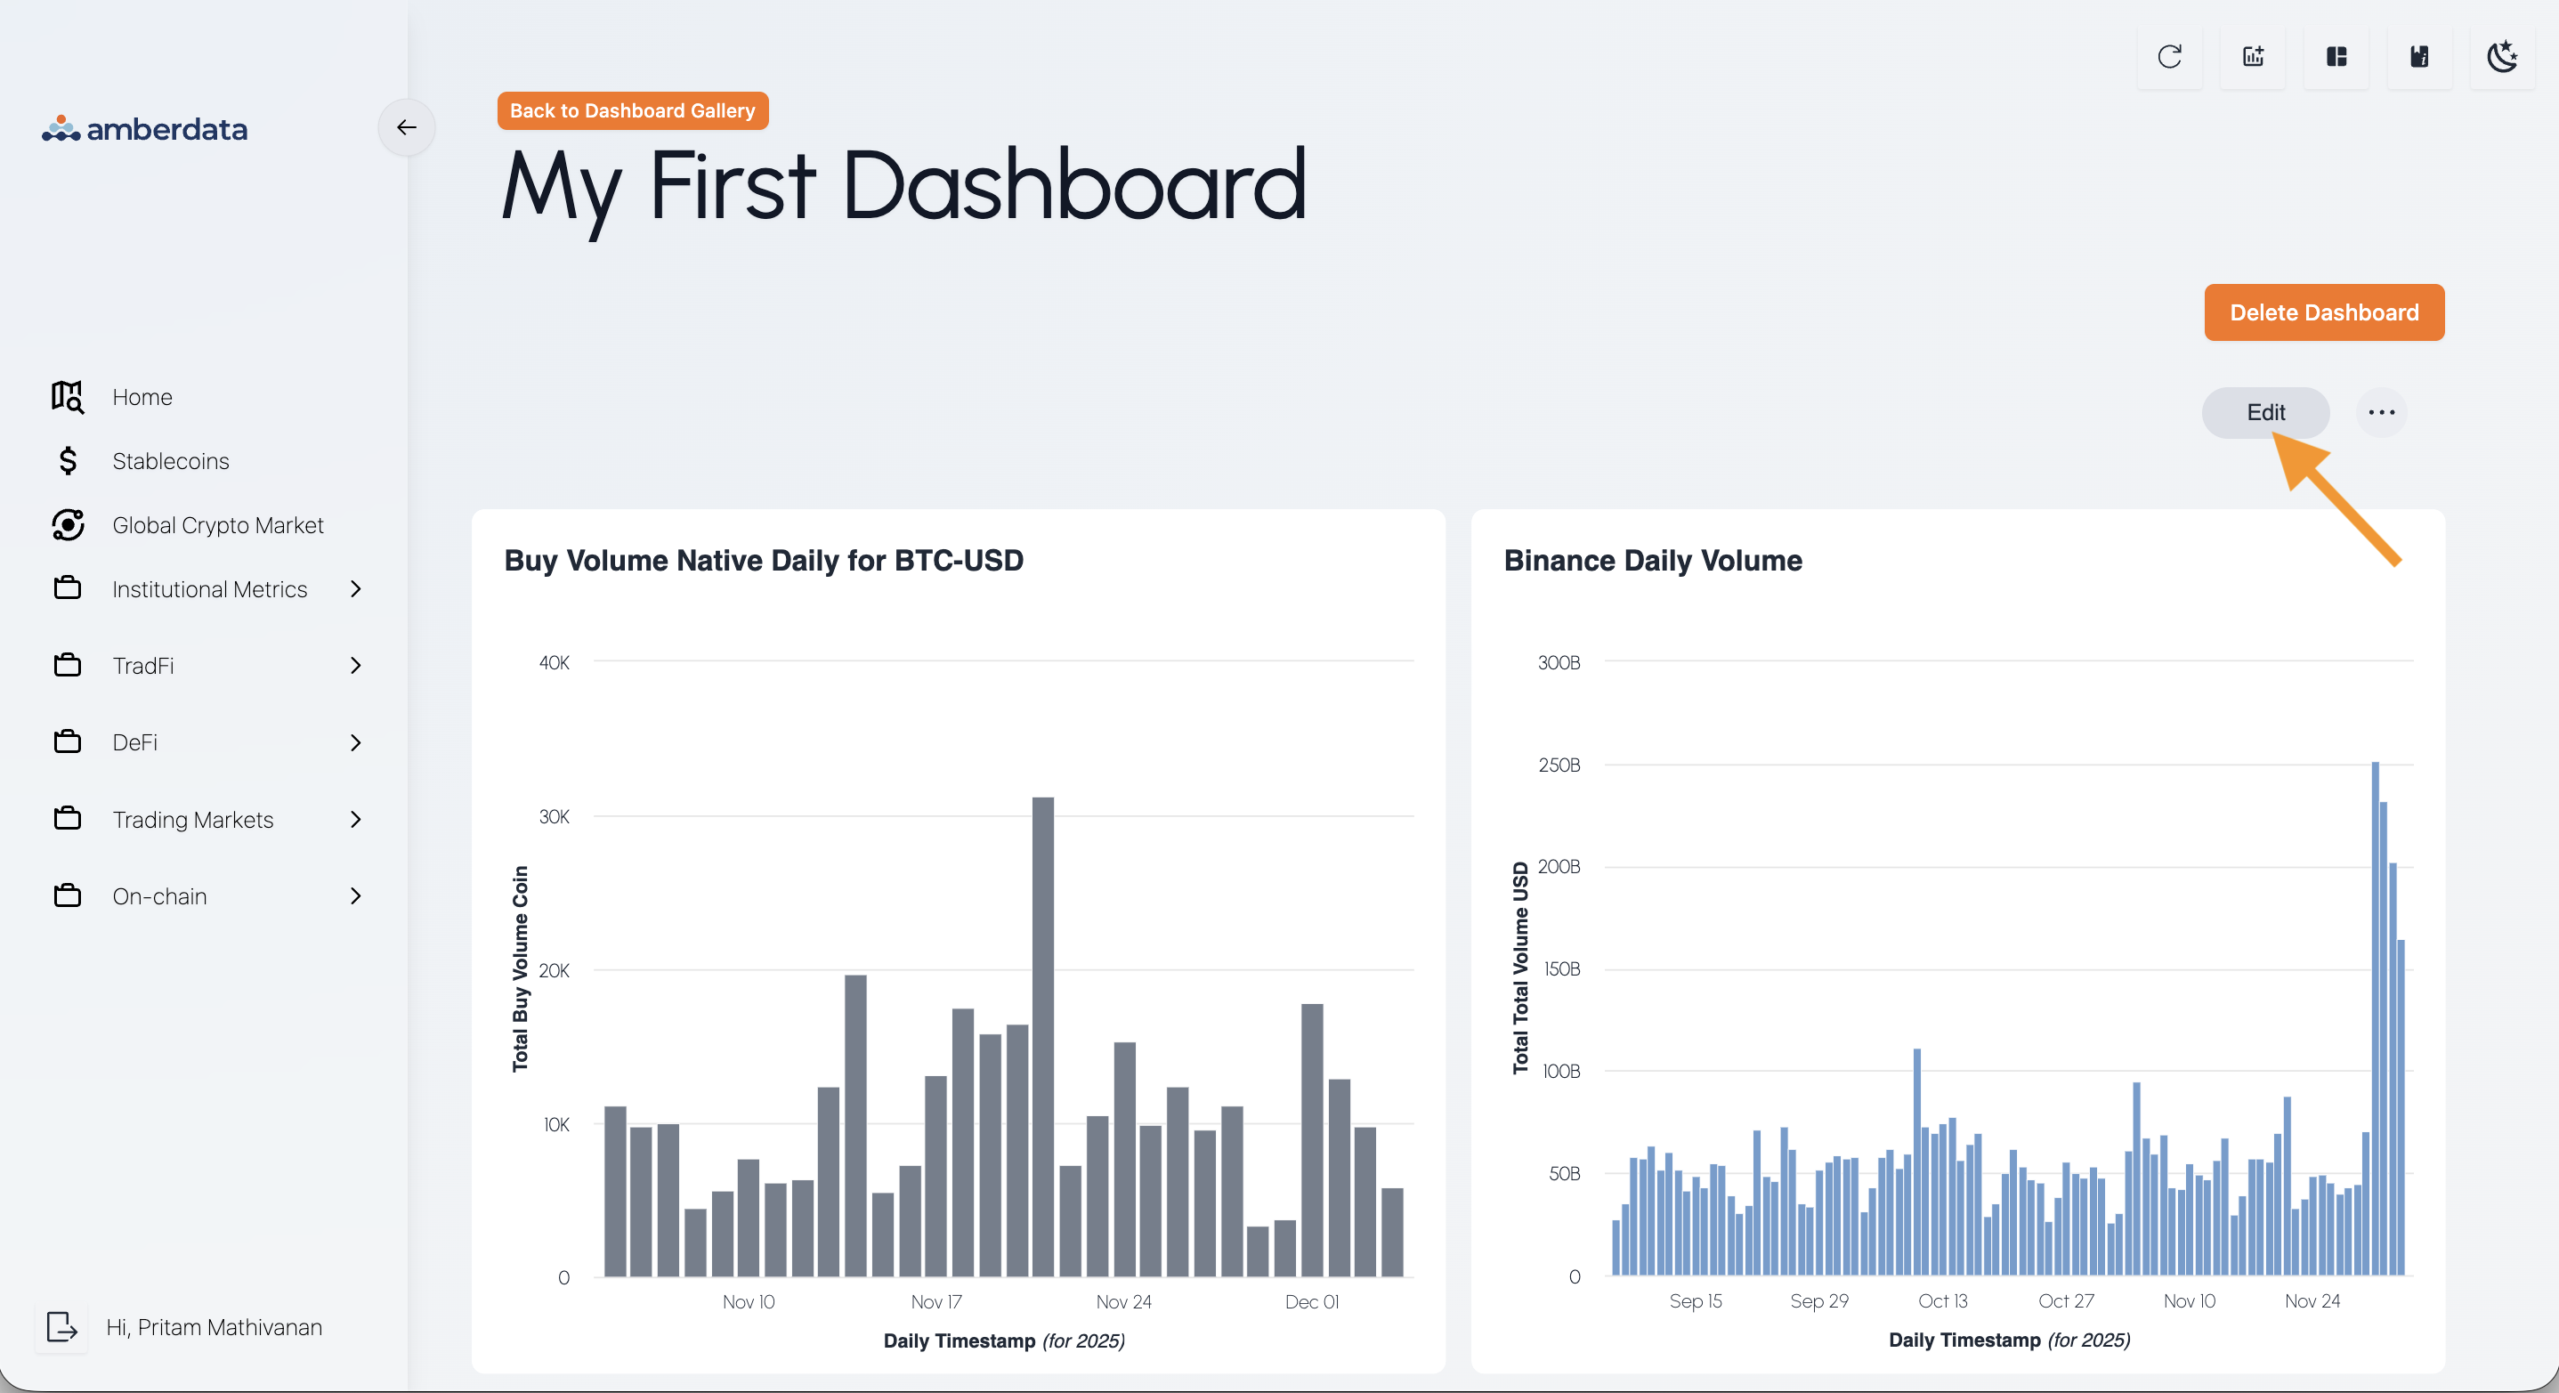Click the refresh icon in top toolbar

click(x=2168, y=57)
